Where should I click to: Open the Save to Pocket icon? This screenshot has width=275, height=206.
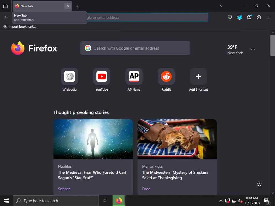(x=230, y=17)
